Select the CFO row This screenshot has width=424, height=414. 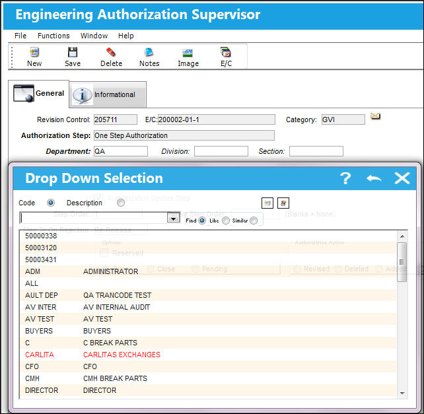(x=208, y=366)
